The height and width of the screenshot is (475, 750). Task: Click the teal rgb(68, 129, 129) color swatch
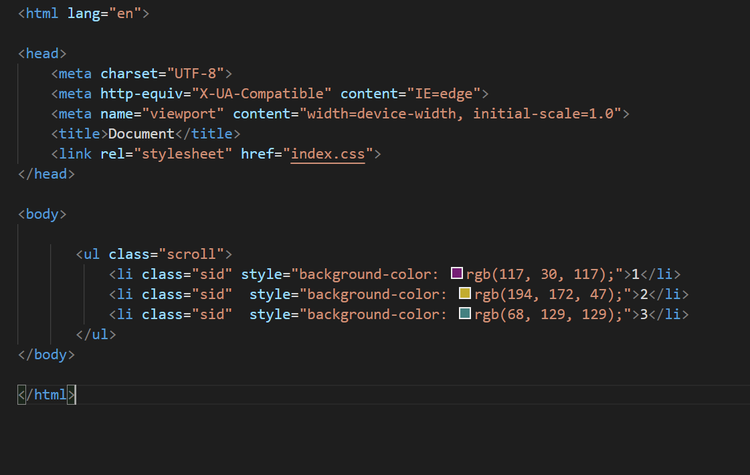tap(465, 313)
